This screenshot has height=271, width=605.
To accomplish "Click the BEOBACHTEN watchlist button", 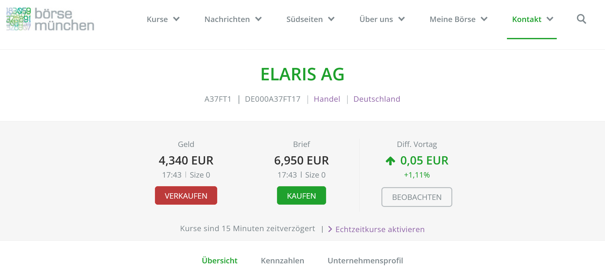I will point(417,197).
